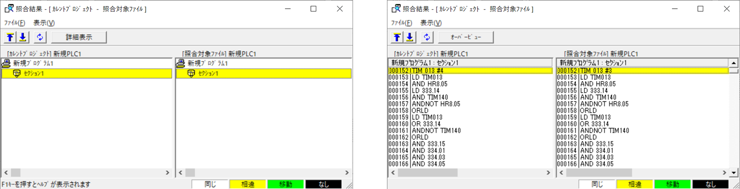Click the up arrow icon in right window toolbar

coord(397,37)
